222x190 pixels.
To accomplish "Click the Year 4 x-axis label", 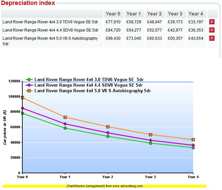I will coord(193,177).
